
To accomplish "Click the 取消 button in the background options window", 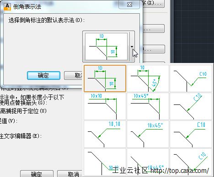I will [70, 174].
